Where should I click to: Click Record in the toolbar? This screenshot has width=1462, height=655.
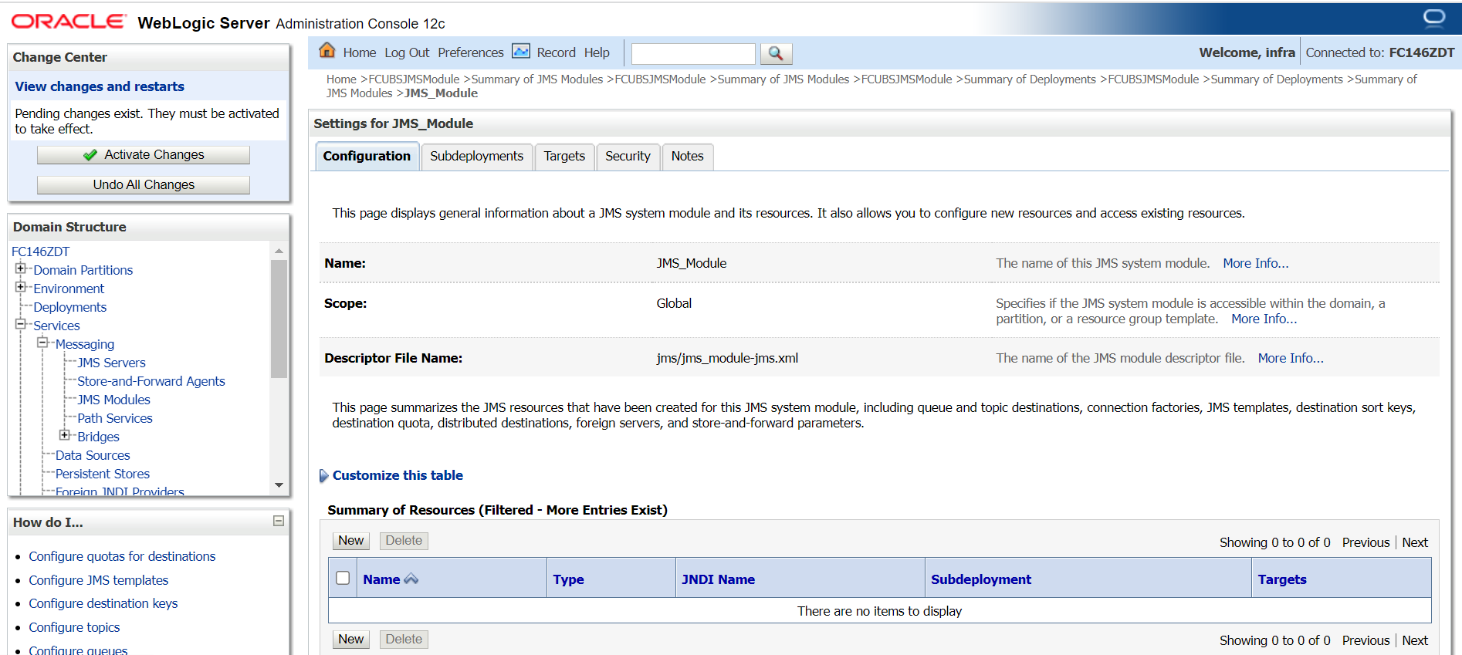click(556, 52)
